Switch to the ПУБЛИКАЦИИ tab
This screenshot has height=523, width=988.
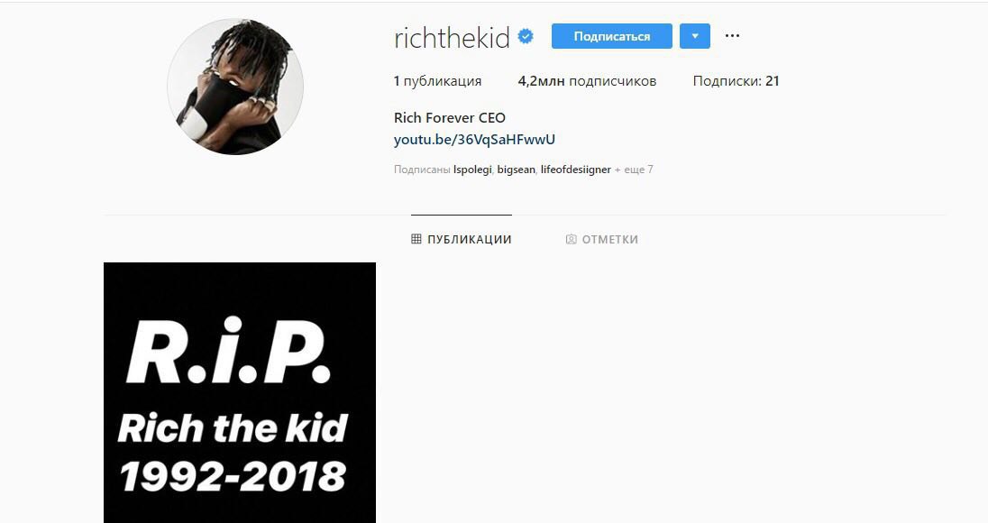(462, 240)
